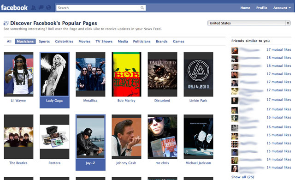Screen dimensions: 295x180
Task: Open the Bob Marley thumbnail image
Action: coord(126,74)
